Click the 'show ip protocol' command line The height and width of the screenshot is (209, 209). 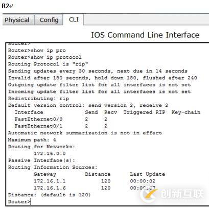coord(45,57)
